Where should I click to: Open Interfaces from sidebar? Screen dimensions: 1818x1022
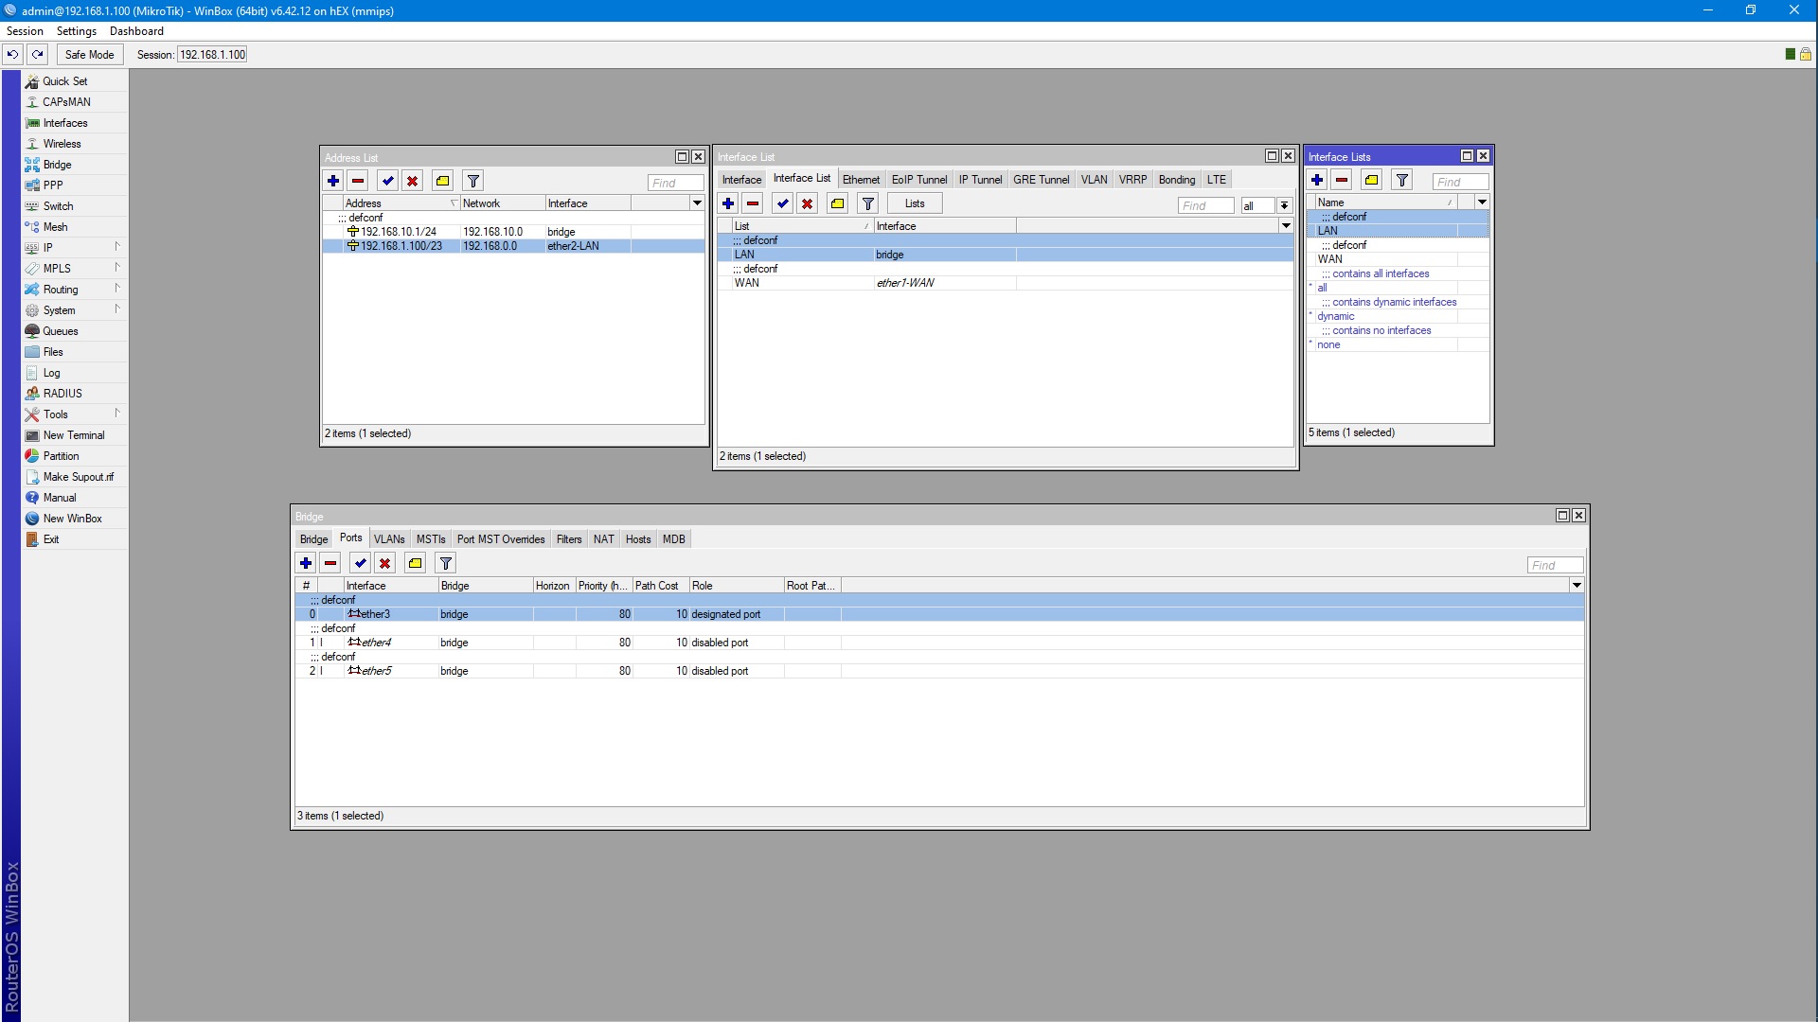(75, 123)
